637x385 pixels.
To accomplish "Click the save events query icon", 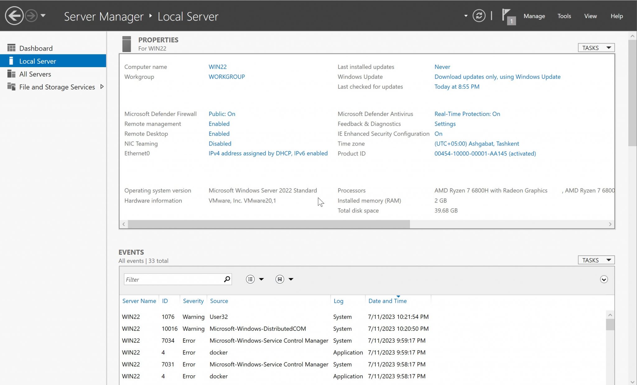I will pos(280,279).
